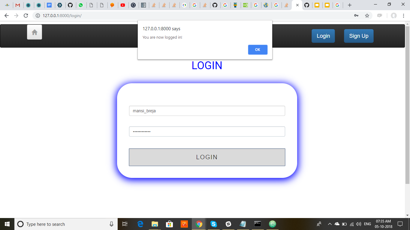The height and width of the screenshot is (230, 410).
Task: Click the address bar URL 127.0.0.1:8000/login/
Action: click(62, 16)
